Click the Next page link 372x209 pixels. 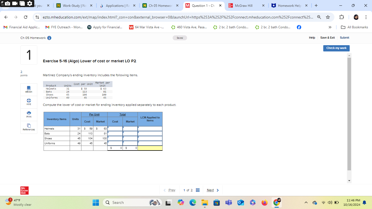click(210, 190)
